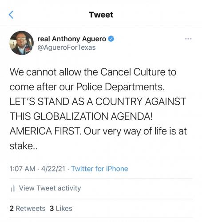Tap the blue verified checkmark badge
The width and height of the screenshot is (202, 222).
tap(111, 39)
